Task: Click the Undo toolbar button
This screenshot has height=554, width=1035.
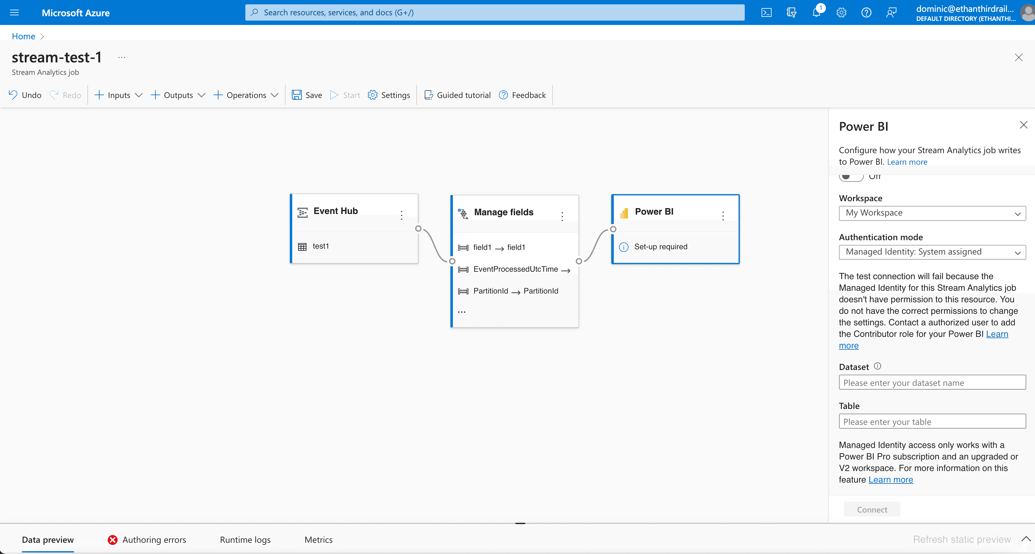Action: point(25,95)
